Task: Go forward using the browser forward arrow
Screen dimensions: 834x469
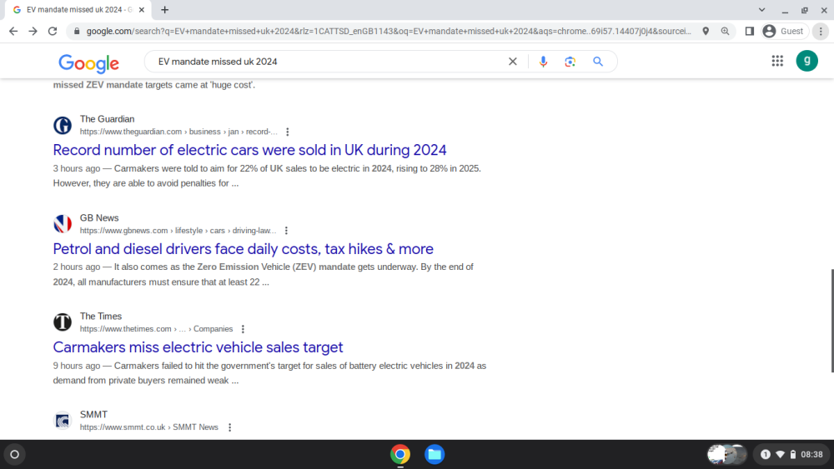Action: pyautogui.click(x=33, y=32)
